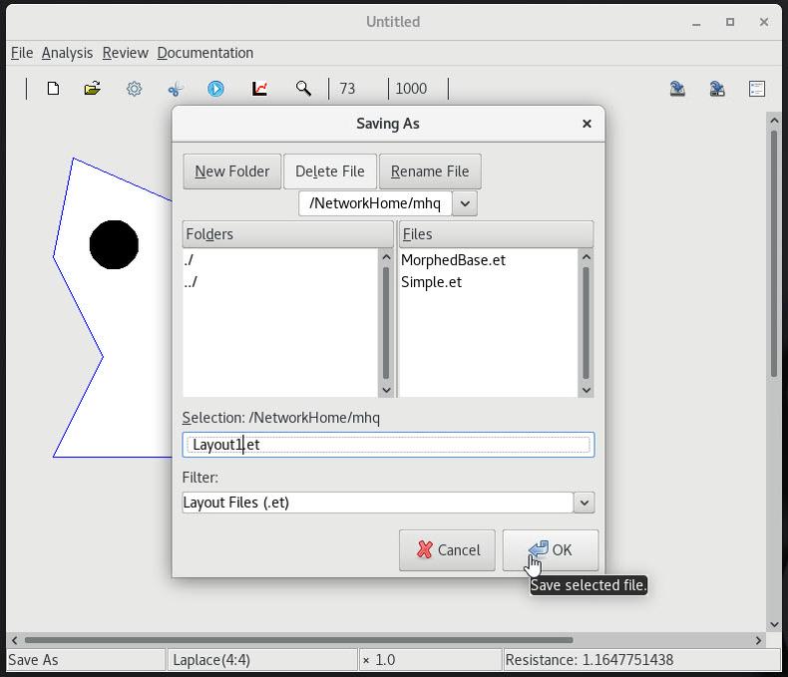Click the new blank document icon
The height and width of the screenshot is (677, 788).
coord(53,89)
